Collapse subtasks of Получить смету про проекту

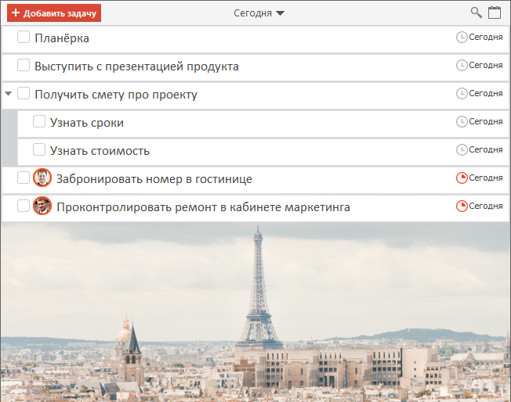pos(9,94)
